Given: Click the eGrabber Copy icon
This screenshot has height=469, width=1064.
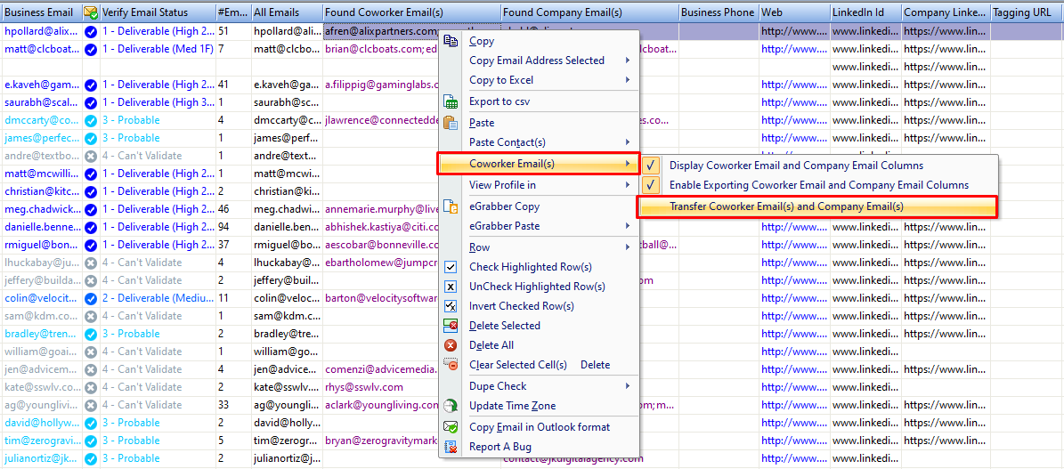Looking at the screenshot, I should [x=451, y=206].
